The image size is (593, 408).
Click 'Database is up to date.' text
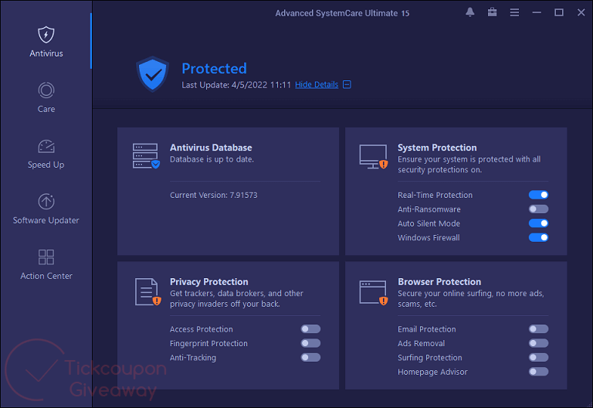coord(212,159)
